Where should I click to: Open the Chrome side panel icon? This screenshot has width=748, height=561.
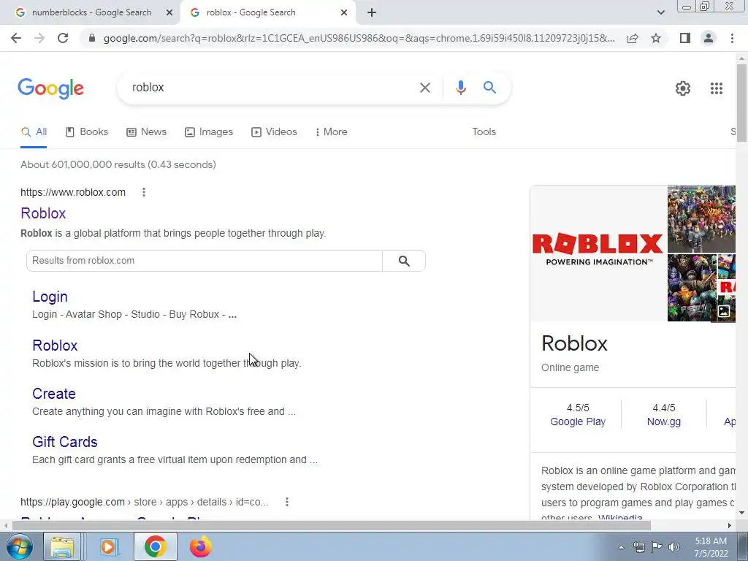[x=685, y=38]
